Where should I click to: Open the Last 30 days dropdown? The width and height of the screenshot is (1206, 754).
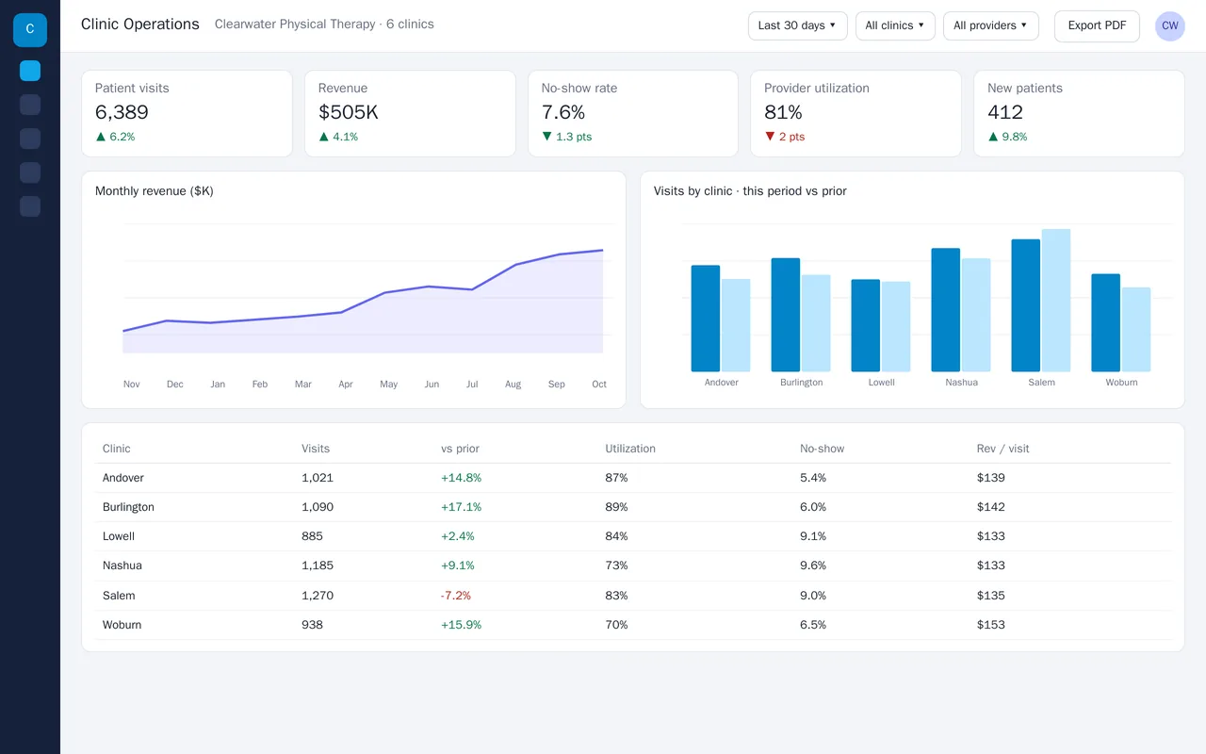point(797,25)
